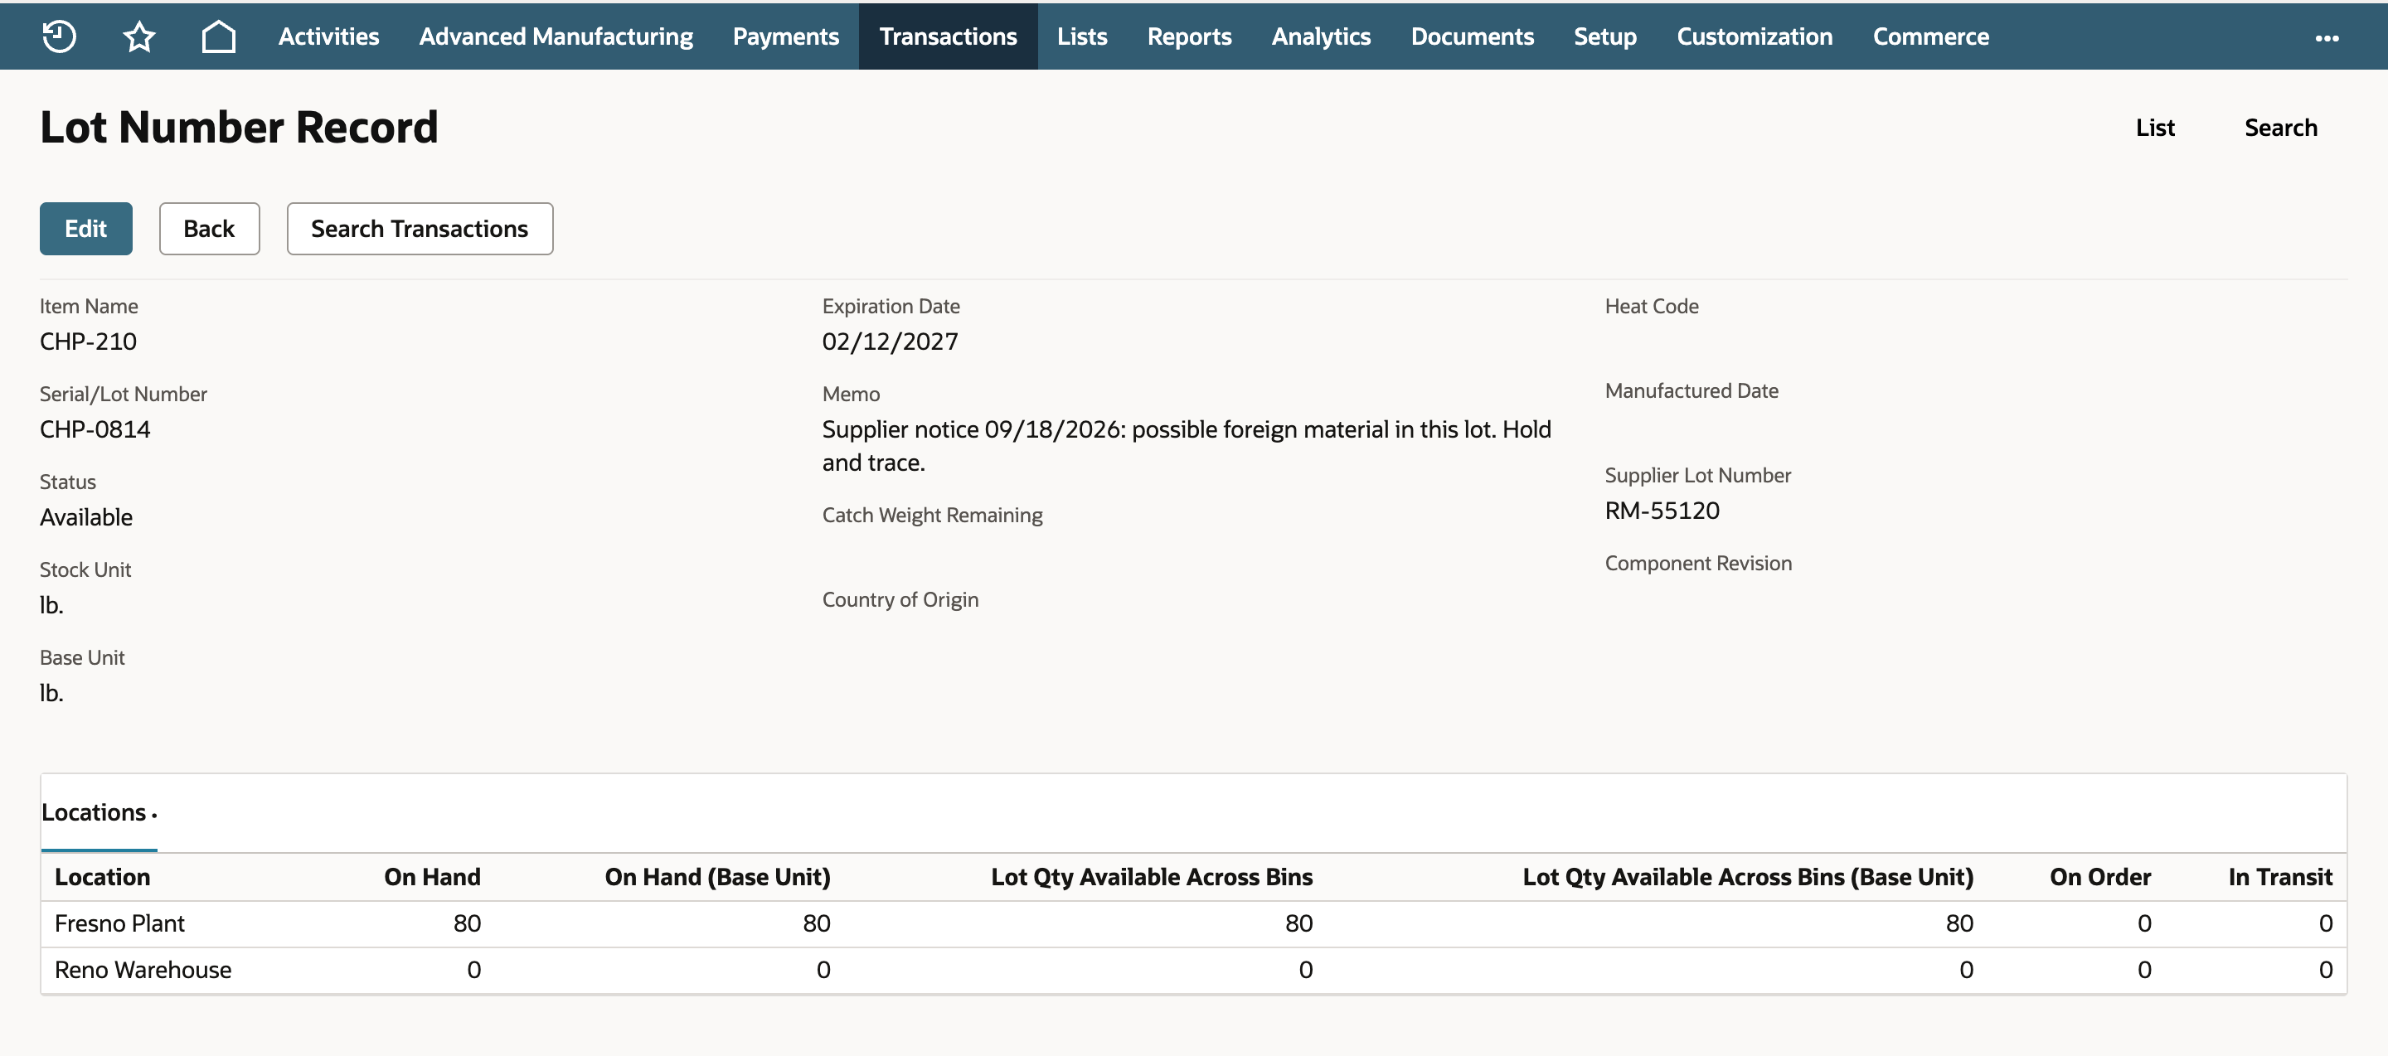Click the memo text about supplier notice
This screenshot has height=1056, width=2388.
(x=1187, y=446)
